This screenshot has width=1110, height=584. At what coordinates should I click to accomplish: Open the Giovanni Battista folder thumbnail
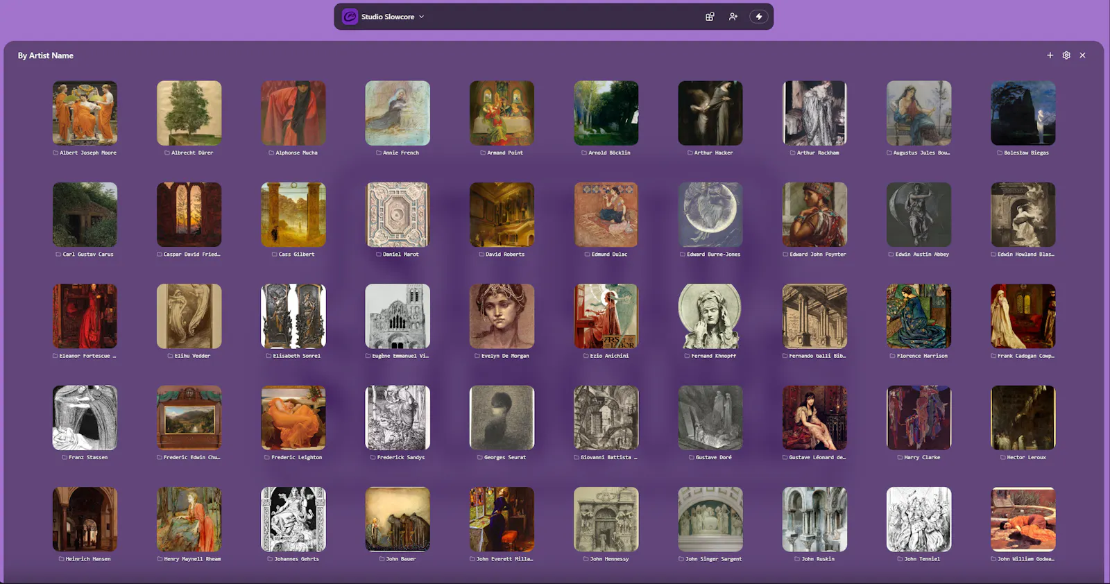coord(606,418)
